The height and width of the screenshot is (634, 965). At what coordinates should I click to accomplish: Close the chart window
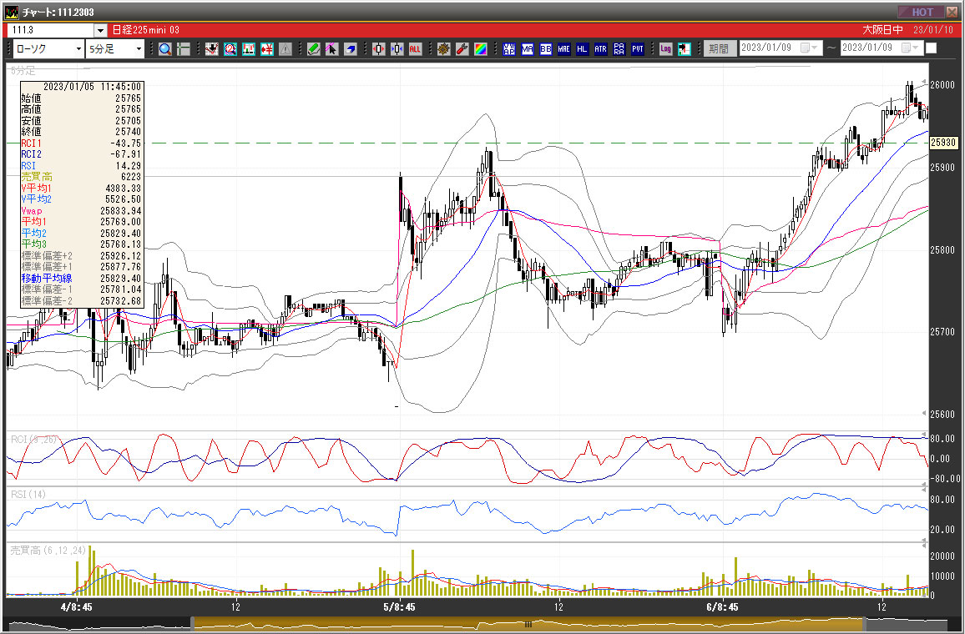pos(954,12)
